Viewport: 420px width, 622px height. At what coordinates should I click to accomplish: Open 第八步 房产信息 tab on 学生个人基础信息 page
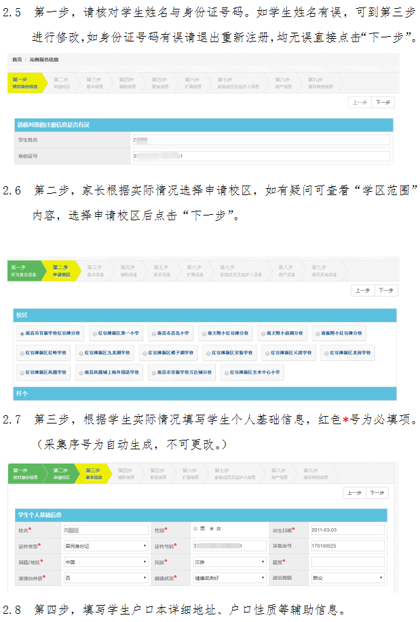279,474
